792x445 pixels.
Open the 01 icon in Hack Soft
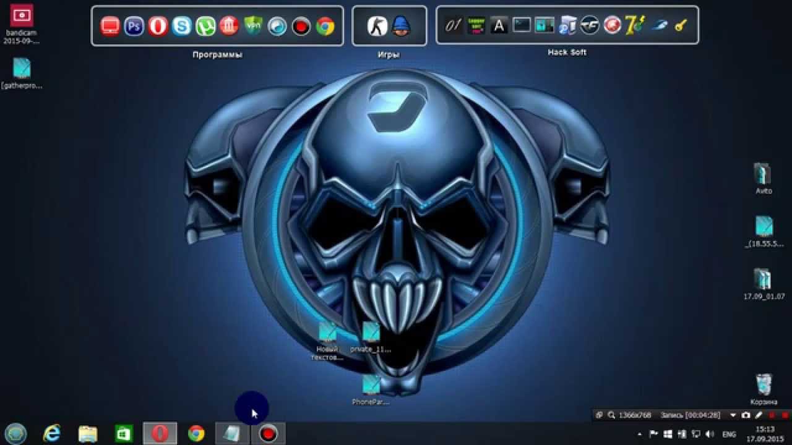click(x=454, y=25)
